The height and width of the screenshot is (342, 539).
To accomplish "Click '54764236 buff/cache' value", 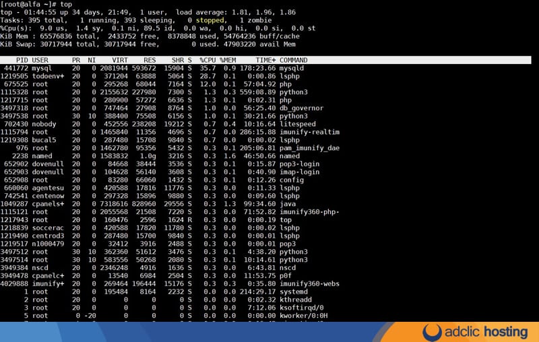I will pyautogui.click(x=261, y=36).
